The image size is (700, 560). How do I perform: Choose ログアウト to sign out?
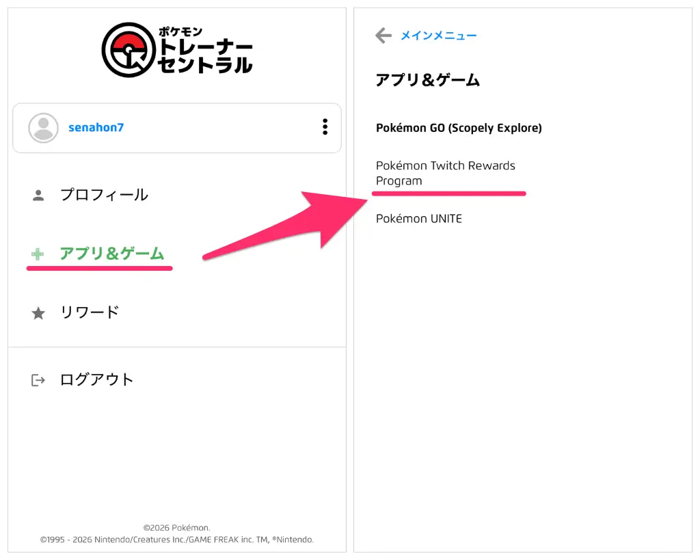point(96,379)
